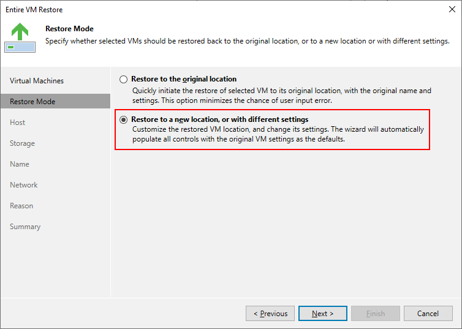462x329 pixels.
Task: Click the 'Restore to a new location' label
Action: pos(219,119)
